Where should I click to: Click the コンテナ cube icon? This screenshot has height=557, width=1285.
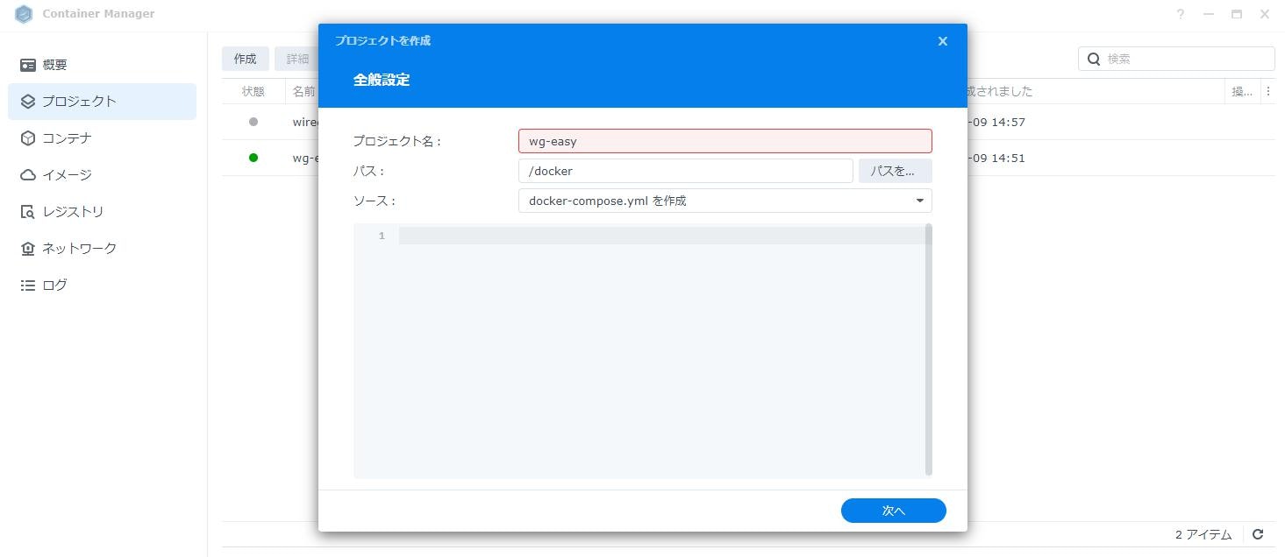[28, 138]
